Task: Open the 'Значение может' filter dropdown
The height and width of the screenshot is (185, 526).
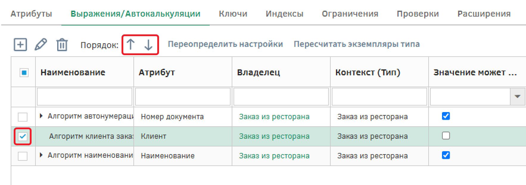Action: (x=517, y=97)
